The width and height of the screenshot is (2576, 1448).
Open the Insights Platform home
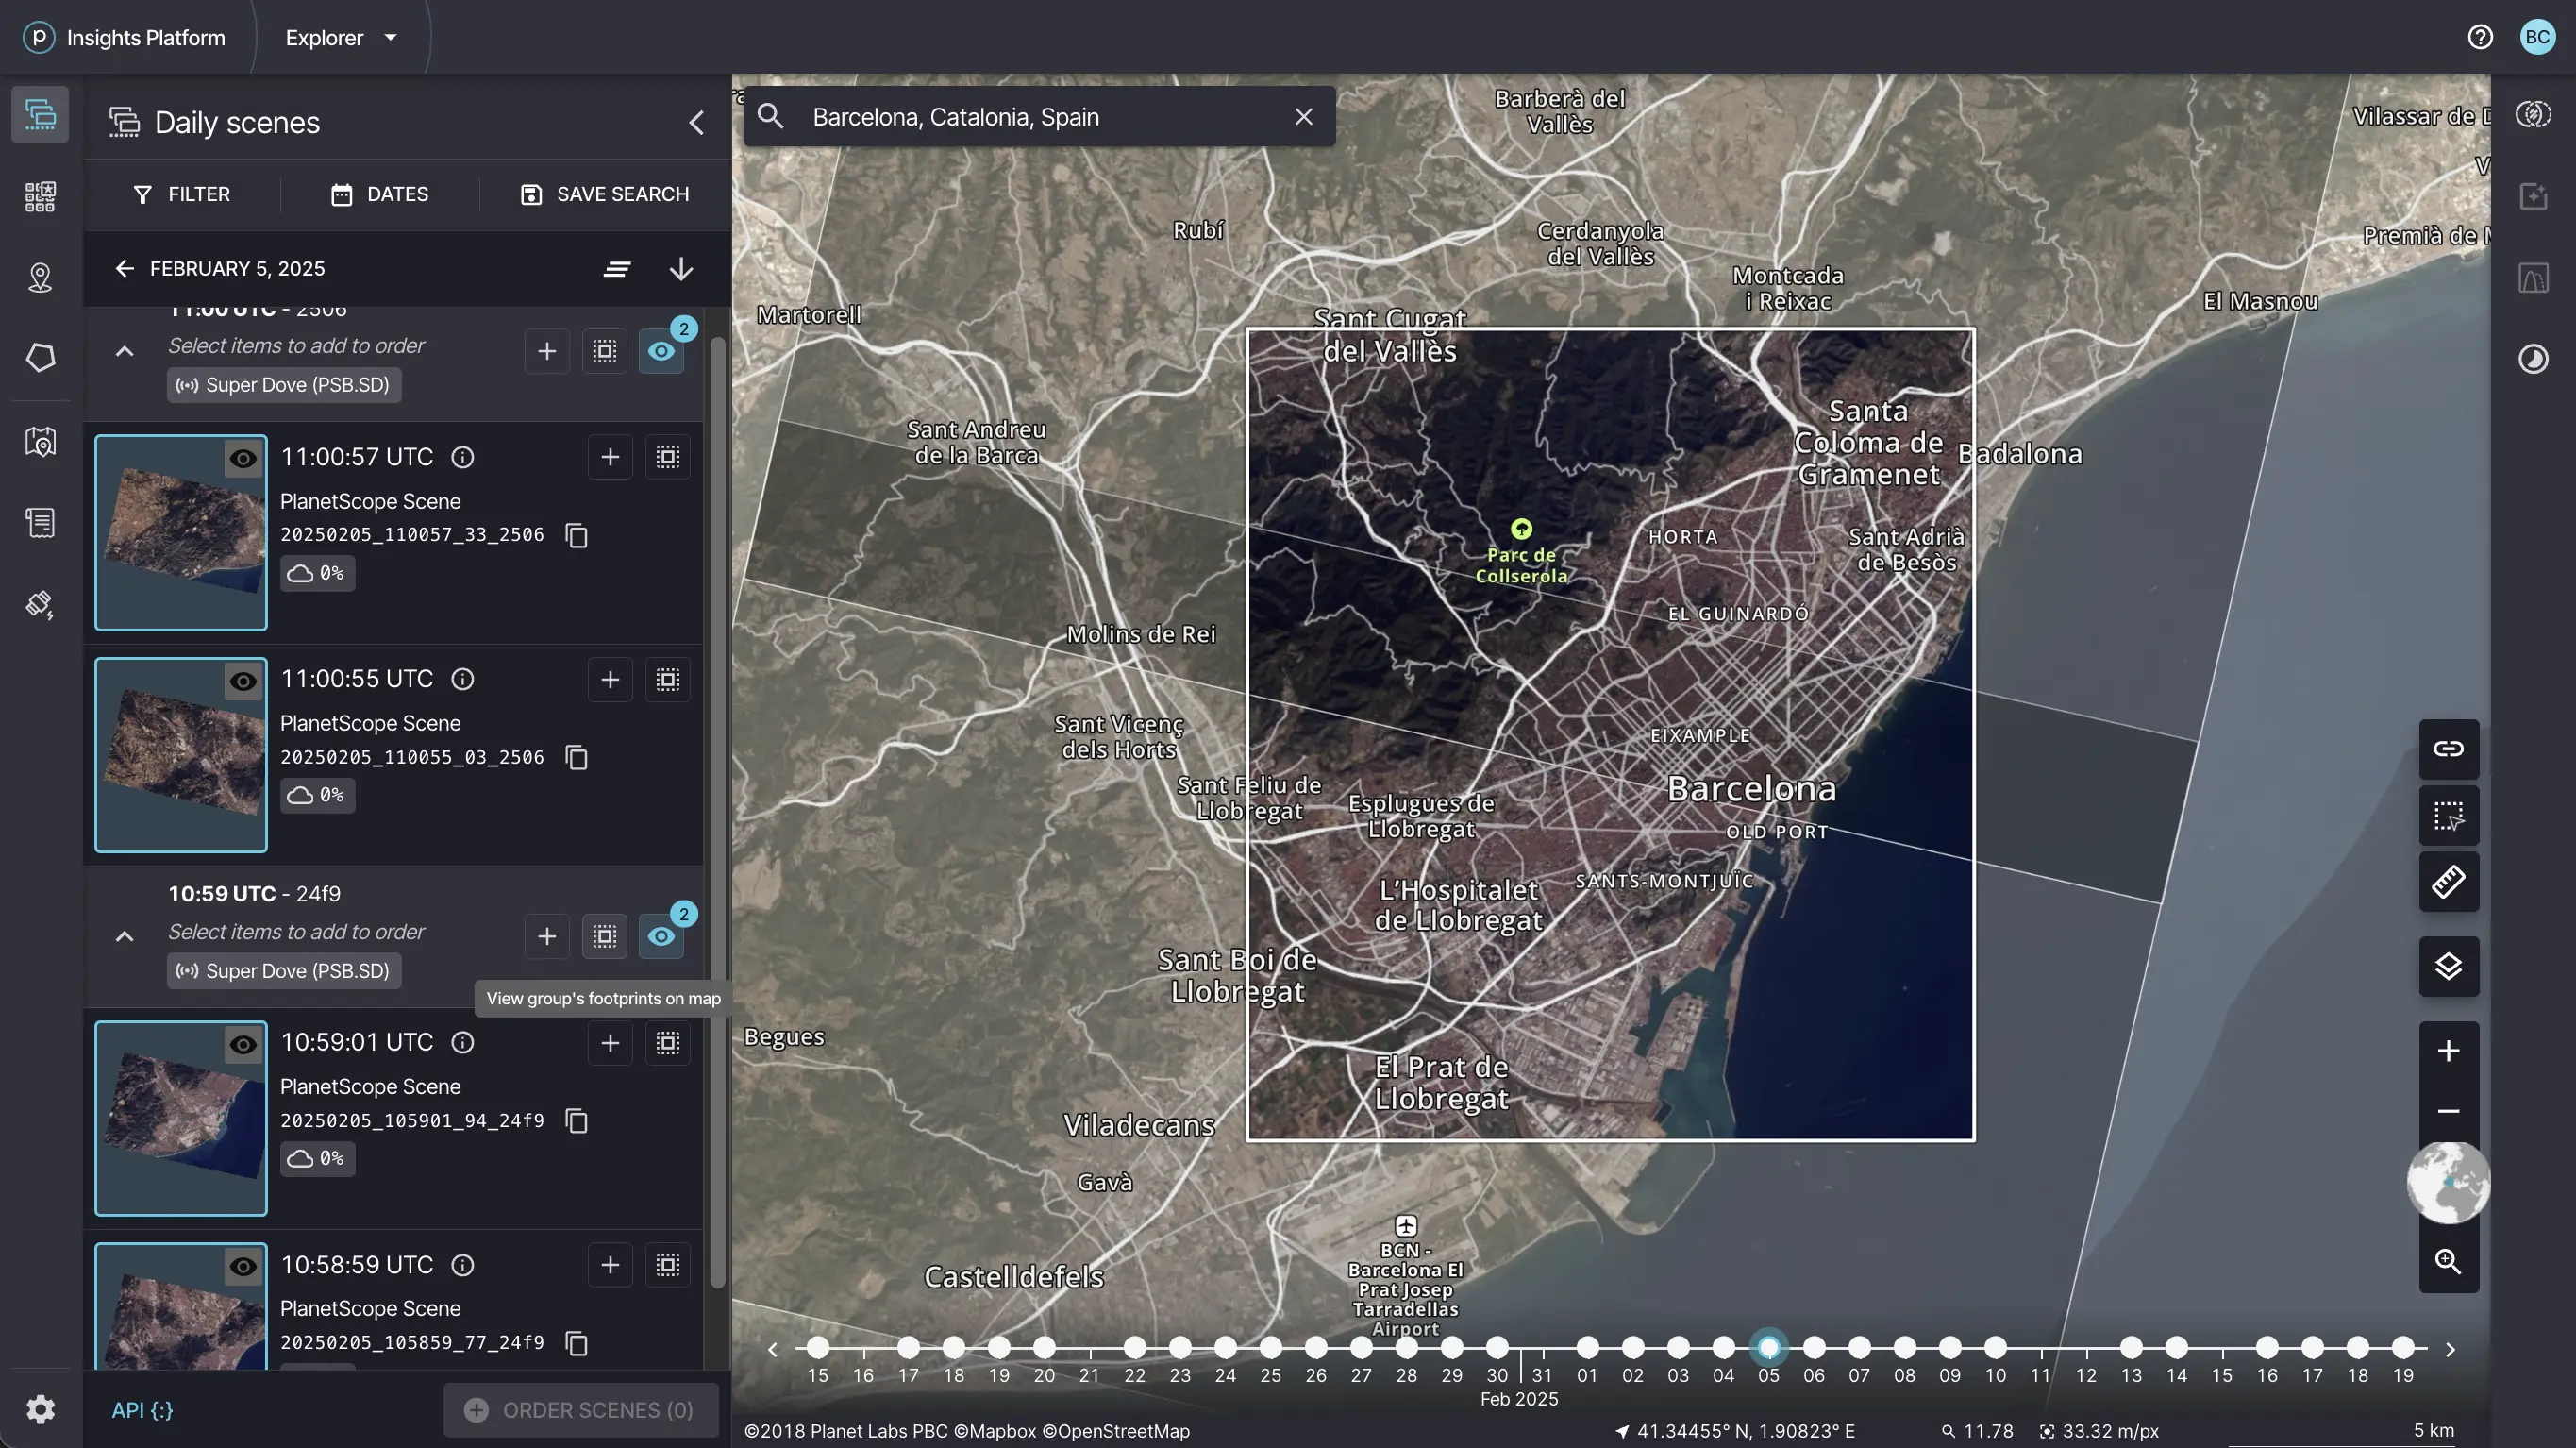click(x=125, y=38)
